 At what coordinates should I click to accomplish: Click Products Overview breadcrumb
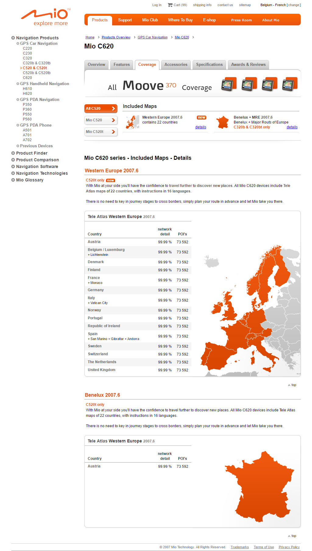click(116, 37)
